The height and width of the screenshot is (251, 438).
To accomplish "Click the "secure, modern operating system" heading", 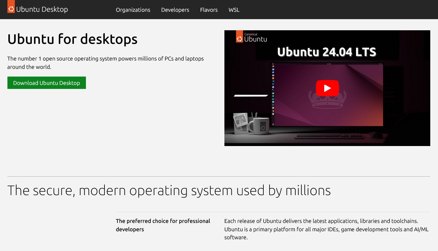I will coord(169,190).
